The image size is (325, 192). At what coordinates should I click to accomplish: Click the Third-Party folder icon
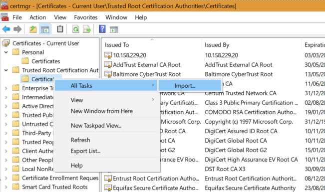point(15,133)
